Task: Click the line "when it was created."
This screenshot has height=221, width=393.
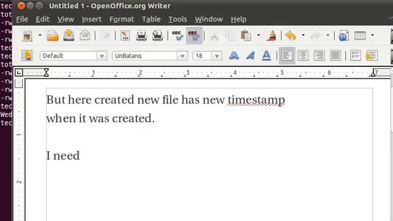Action: point(101,118)
